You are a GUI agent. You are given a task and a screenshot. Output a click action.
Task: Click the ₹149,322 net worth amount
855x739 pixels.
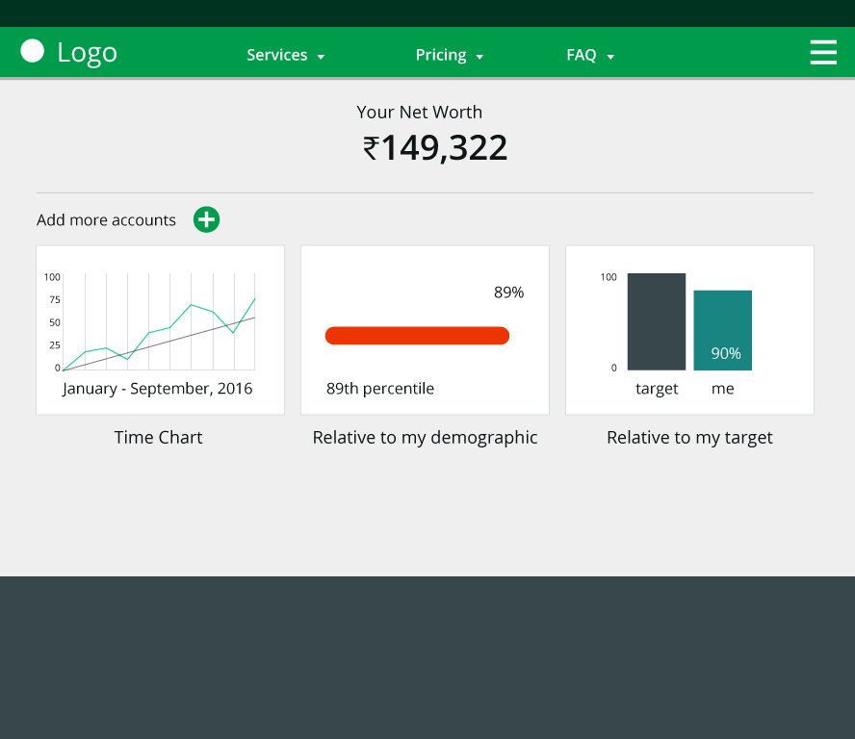tap(435, 147)
